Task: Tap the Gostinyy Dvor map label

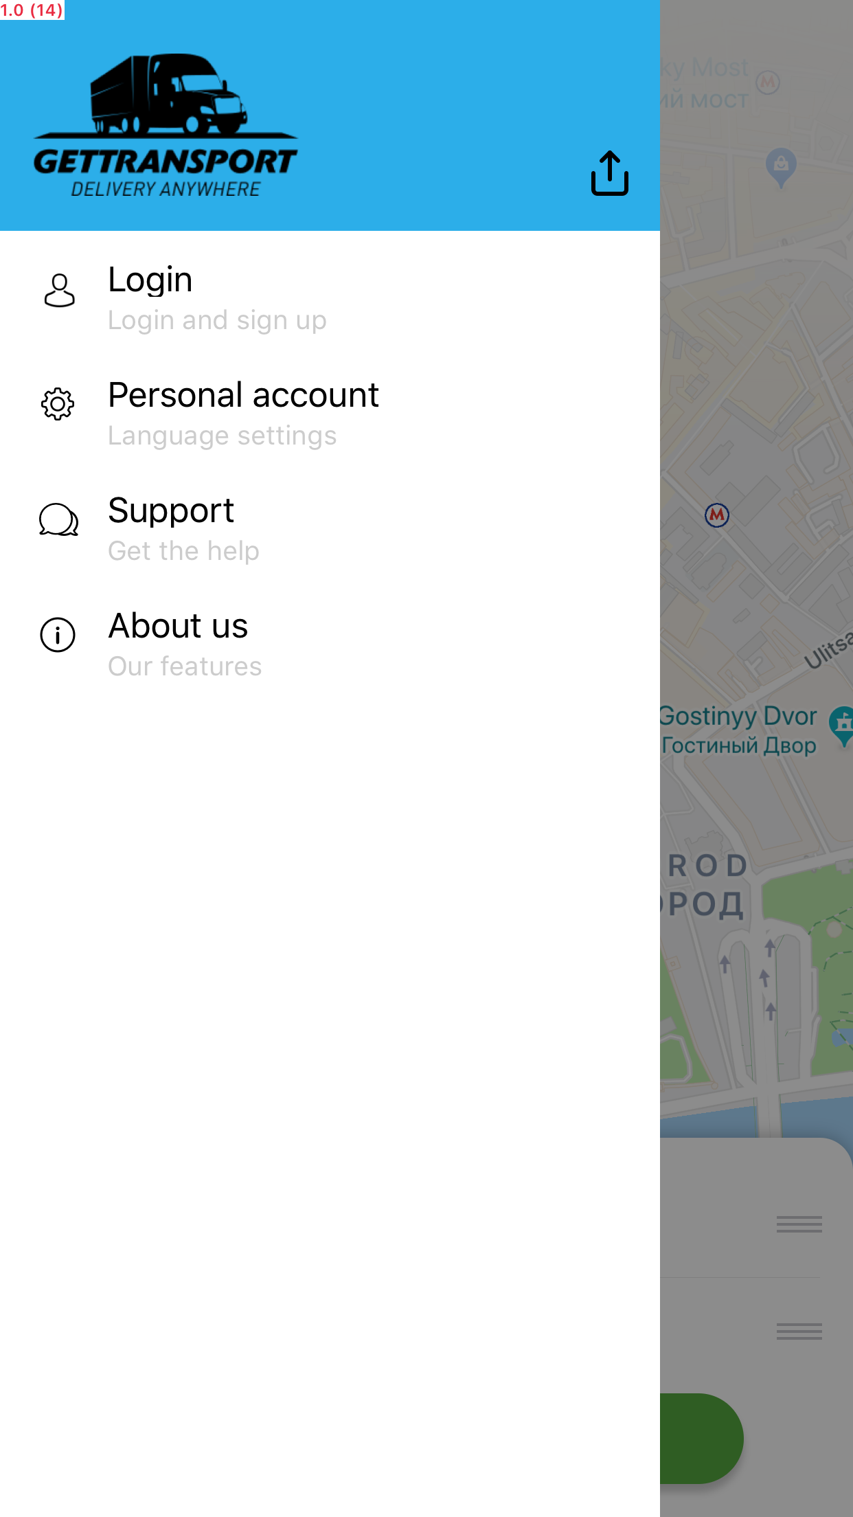Action: [738, 717]
